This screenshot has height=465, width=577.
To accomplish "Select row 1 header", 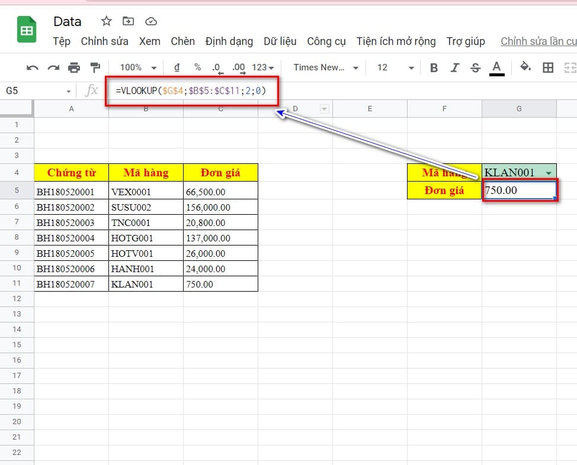I will pos(17,125).
